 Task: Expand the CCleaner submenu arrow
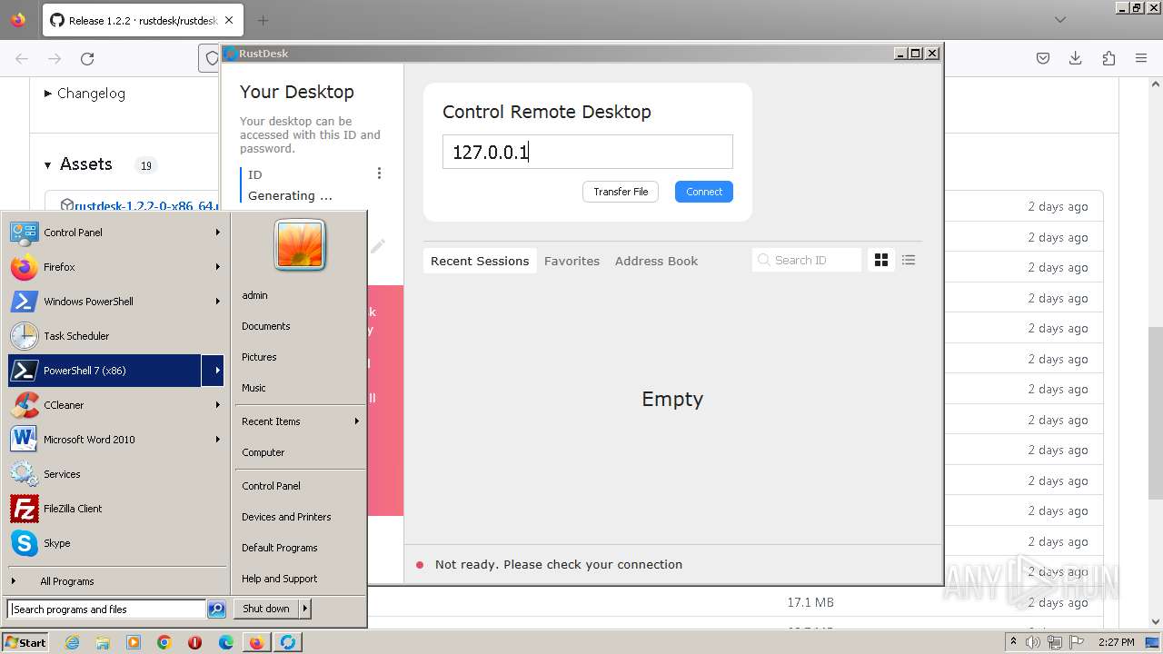(x=217, y=405)
